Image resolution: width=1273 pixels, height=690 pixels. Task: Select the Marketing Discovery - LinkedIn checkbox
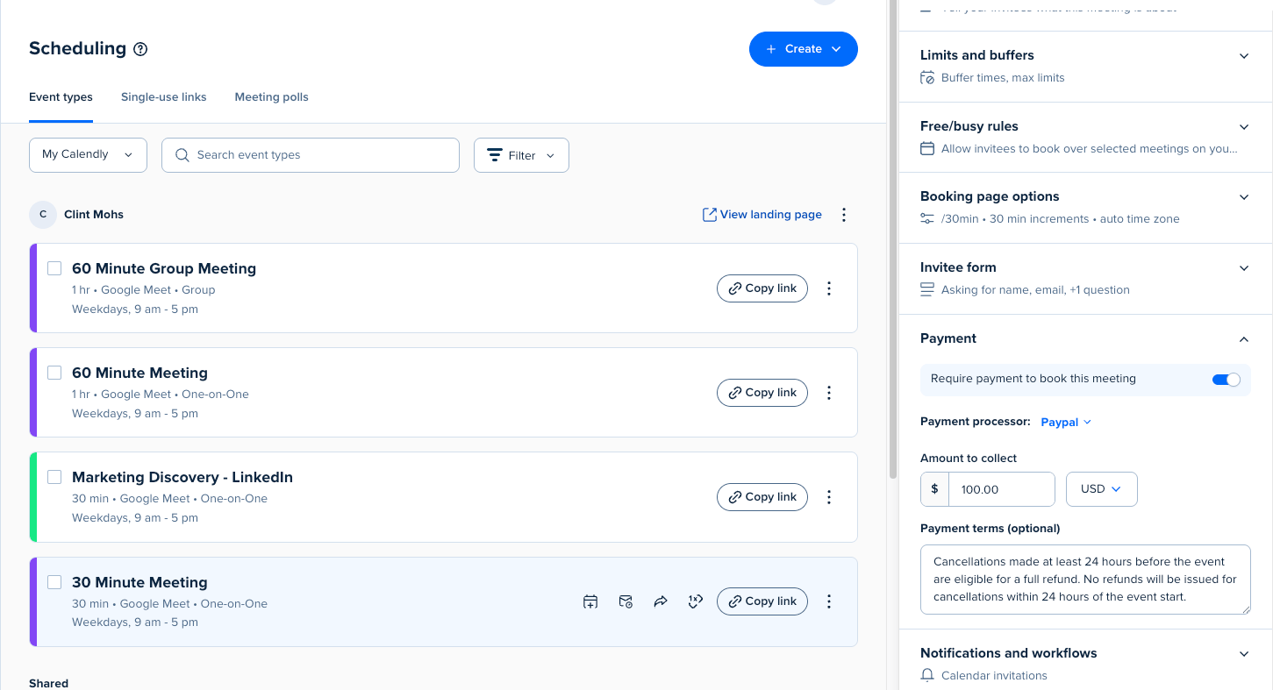[54, 477]
